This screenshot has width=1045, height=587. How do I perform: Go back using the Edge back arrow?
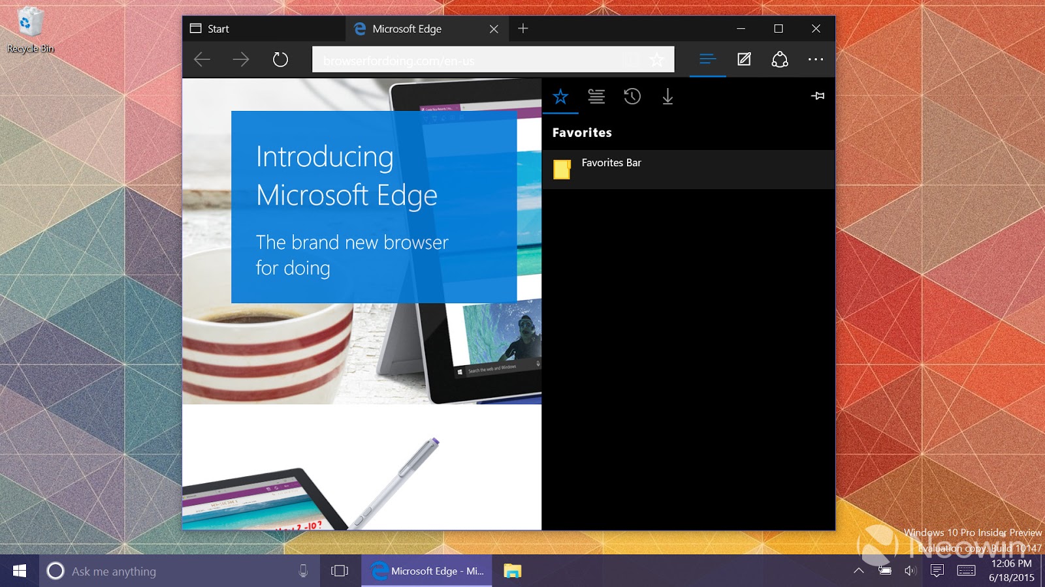(x=202, y=60)
